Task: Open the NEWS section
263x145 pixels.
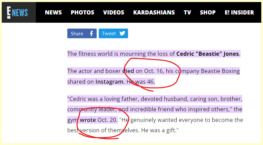Action: 53,12
